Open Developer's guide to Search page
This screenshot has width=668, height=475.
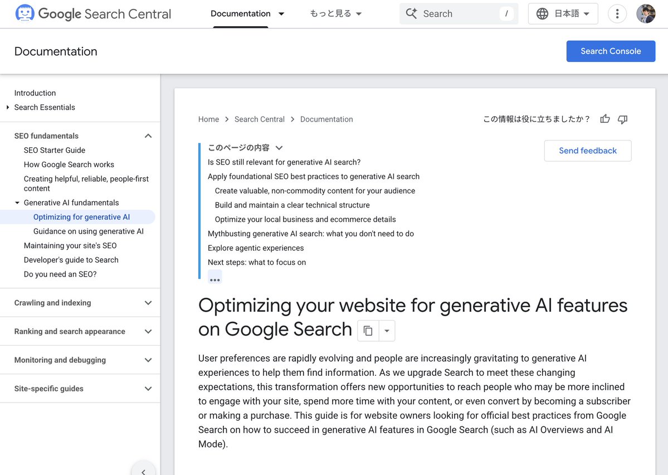point(71,260)
